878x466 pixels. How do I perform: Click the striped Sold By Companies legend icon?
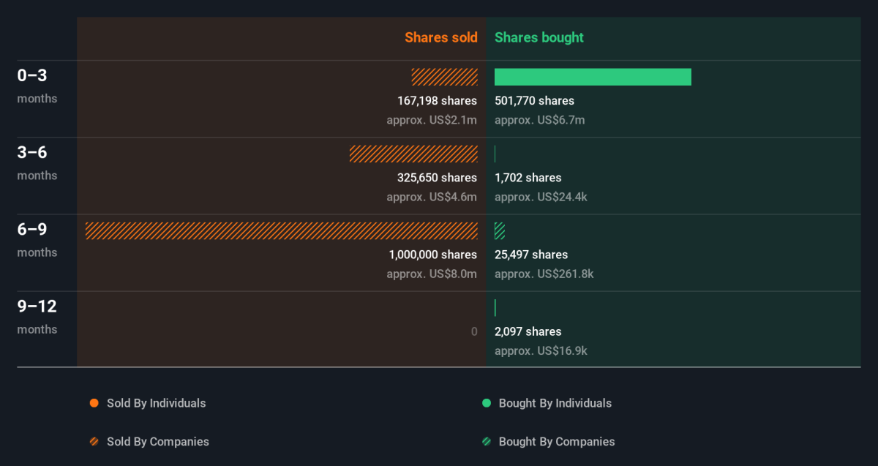tap(94, 442)
